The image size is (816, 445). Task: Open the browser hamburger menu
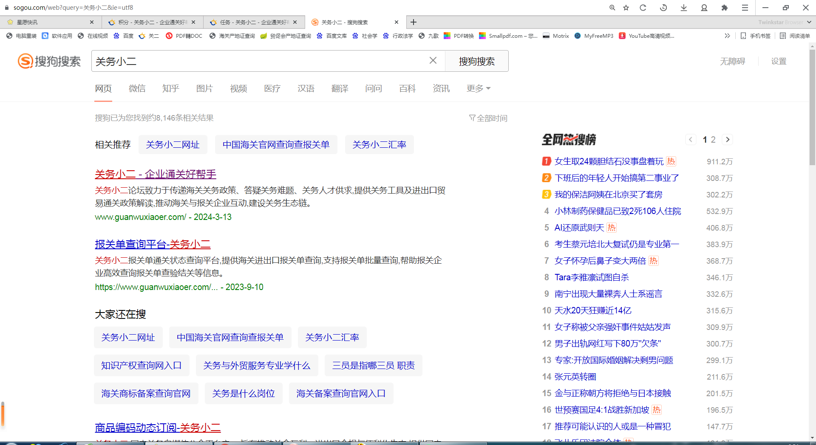[745, 8]
